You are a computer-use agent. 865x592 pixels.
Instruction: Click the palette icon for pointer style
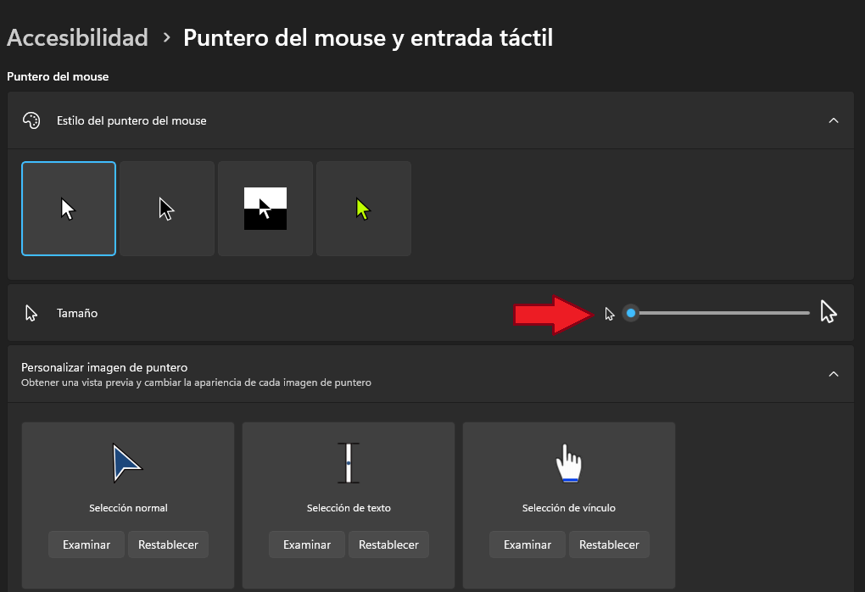point(31,120)
